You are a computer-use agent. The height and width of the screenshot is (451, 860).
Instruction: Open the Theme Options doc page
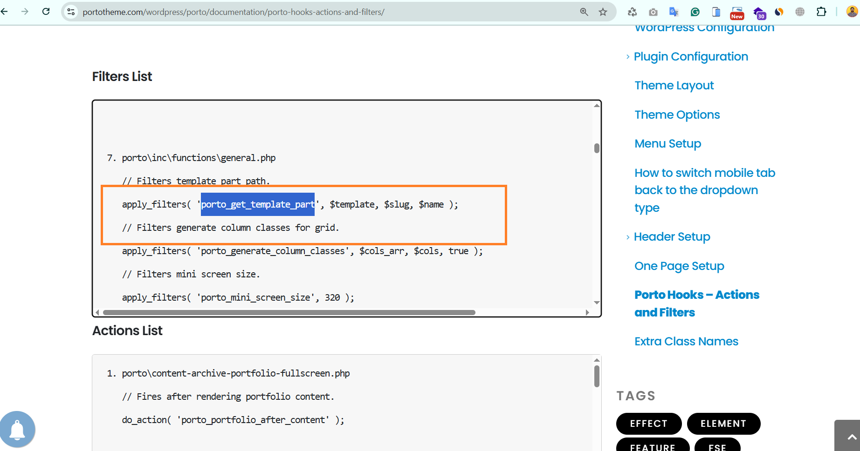pyautogui.click(x=677, y=115)
